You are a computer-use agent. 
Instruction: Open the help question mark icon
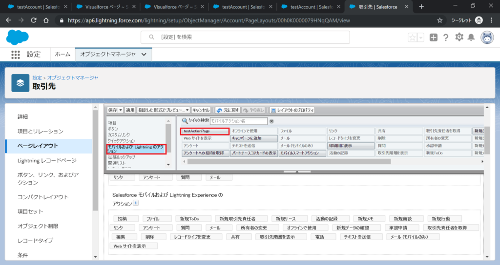446,38
